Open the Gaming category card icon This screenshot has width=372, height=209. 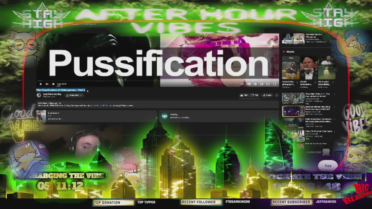(x=165, y=116)
